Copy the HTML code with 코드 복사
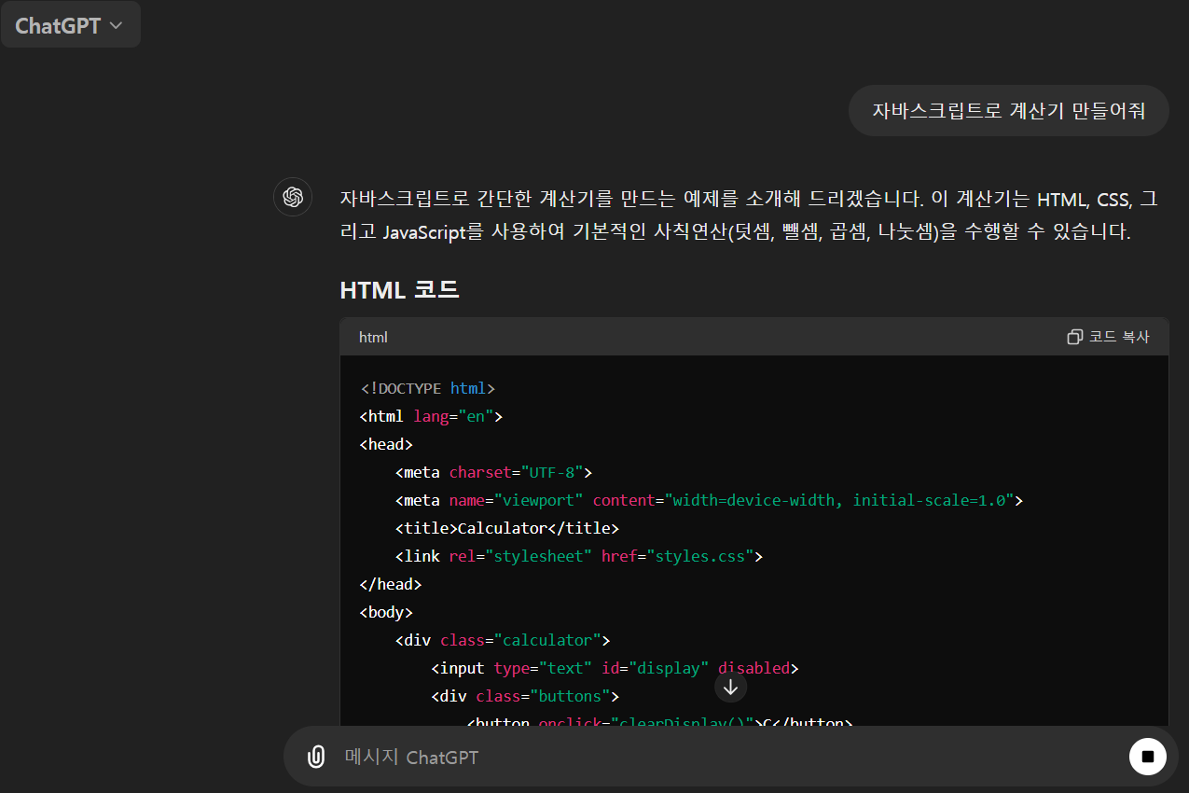 point(1108,337)
